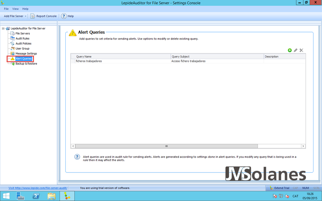This screenshot has height=201, width=322.
Task: Click the scroll right arrow
Action: (303, 146)
